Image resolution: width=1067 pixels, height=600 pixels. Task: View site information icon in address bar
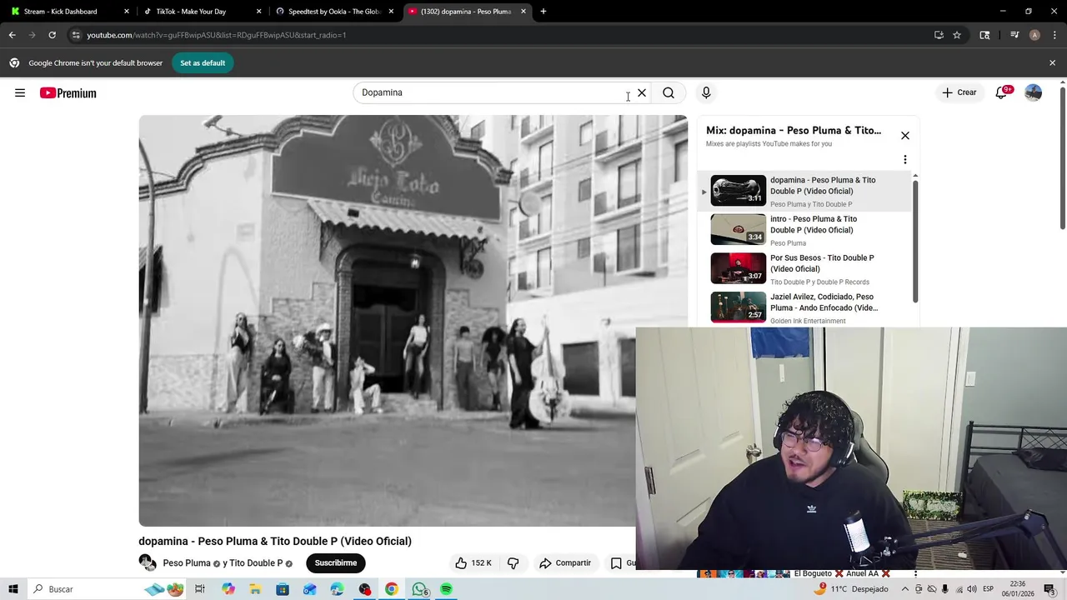tap(76, 35)
